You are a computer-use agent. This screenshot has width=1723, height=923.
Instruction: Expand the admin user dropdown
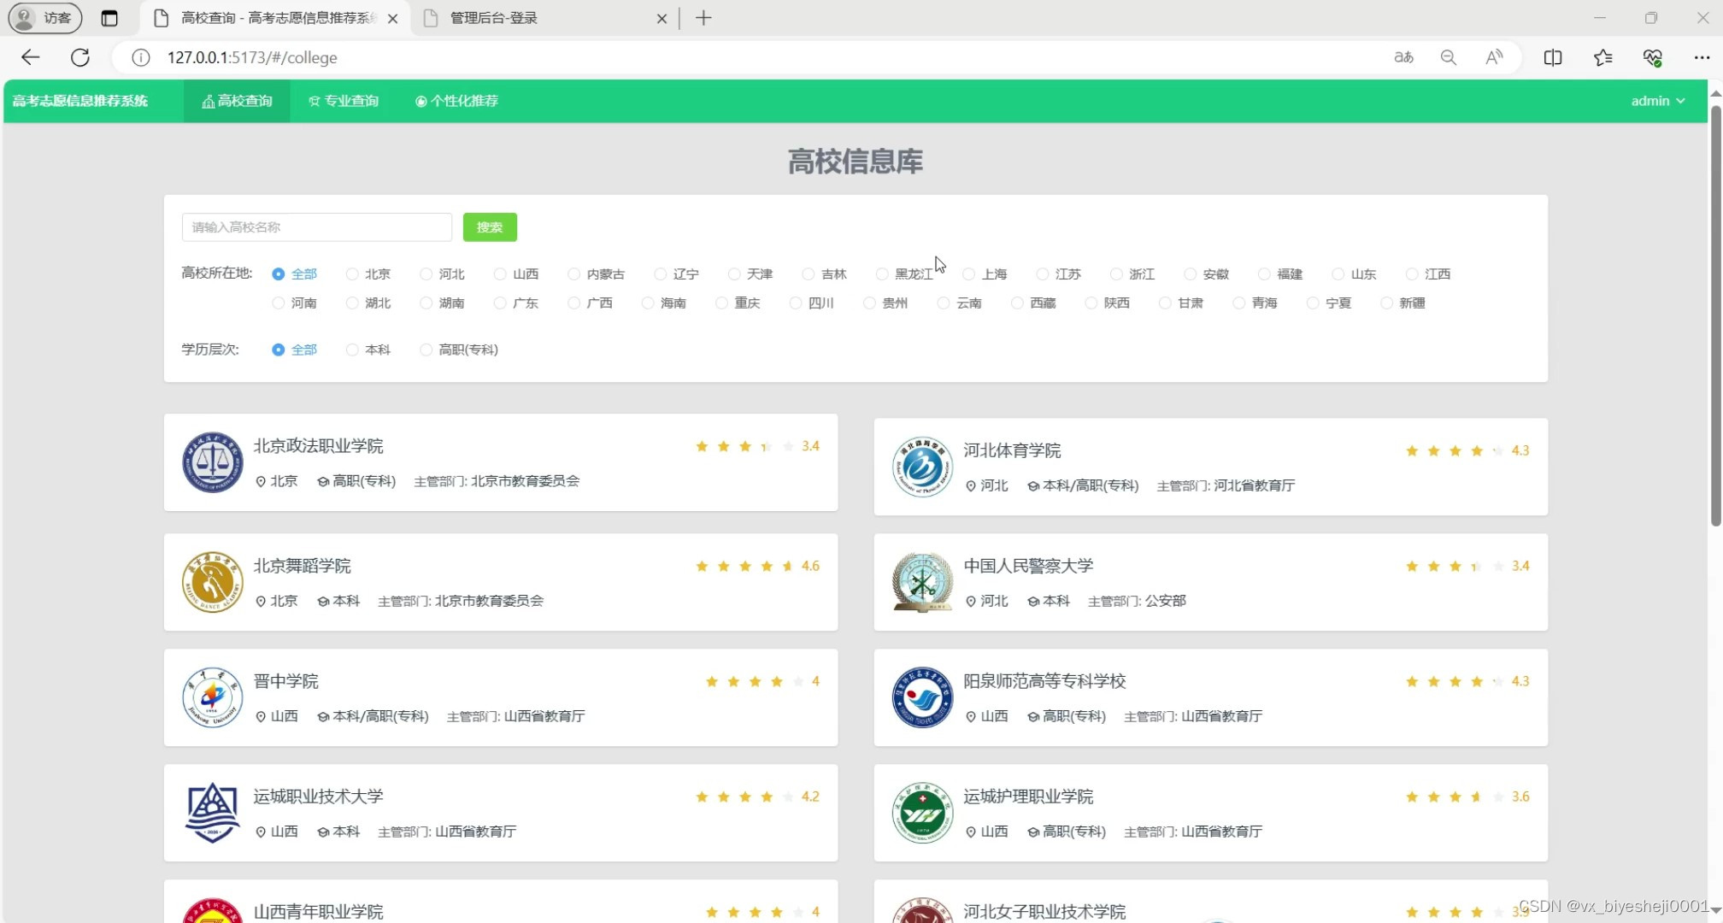pos(1657,101)
